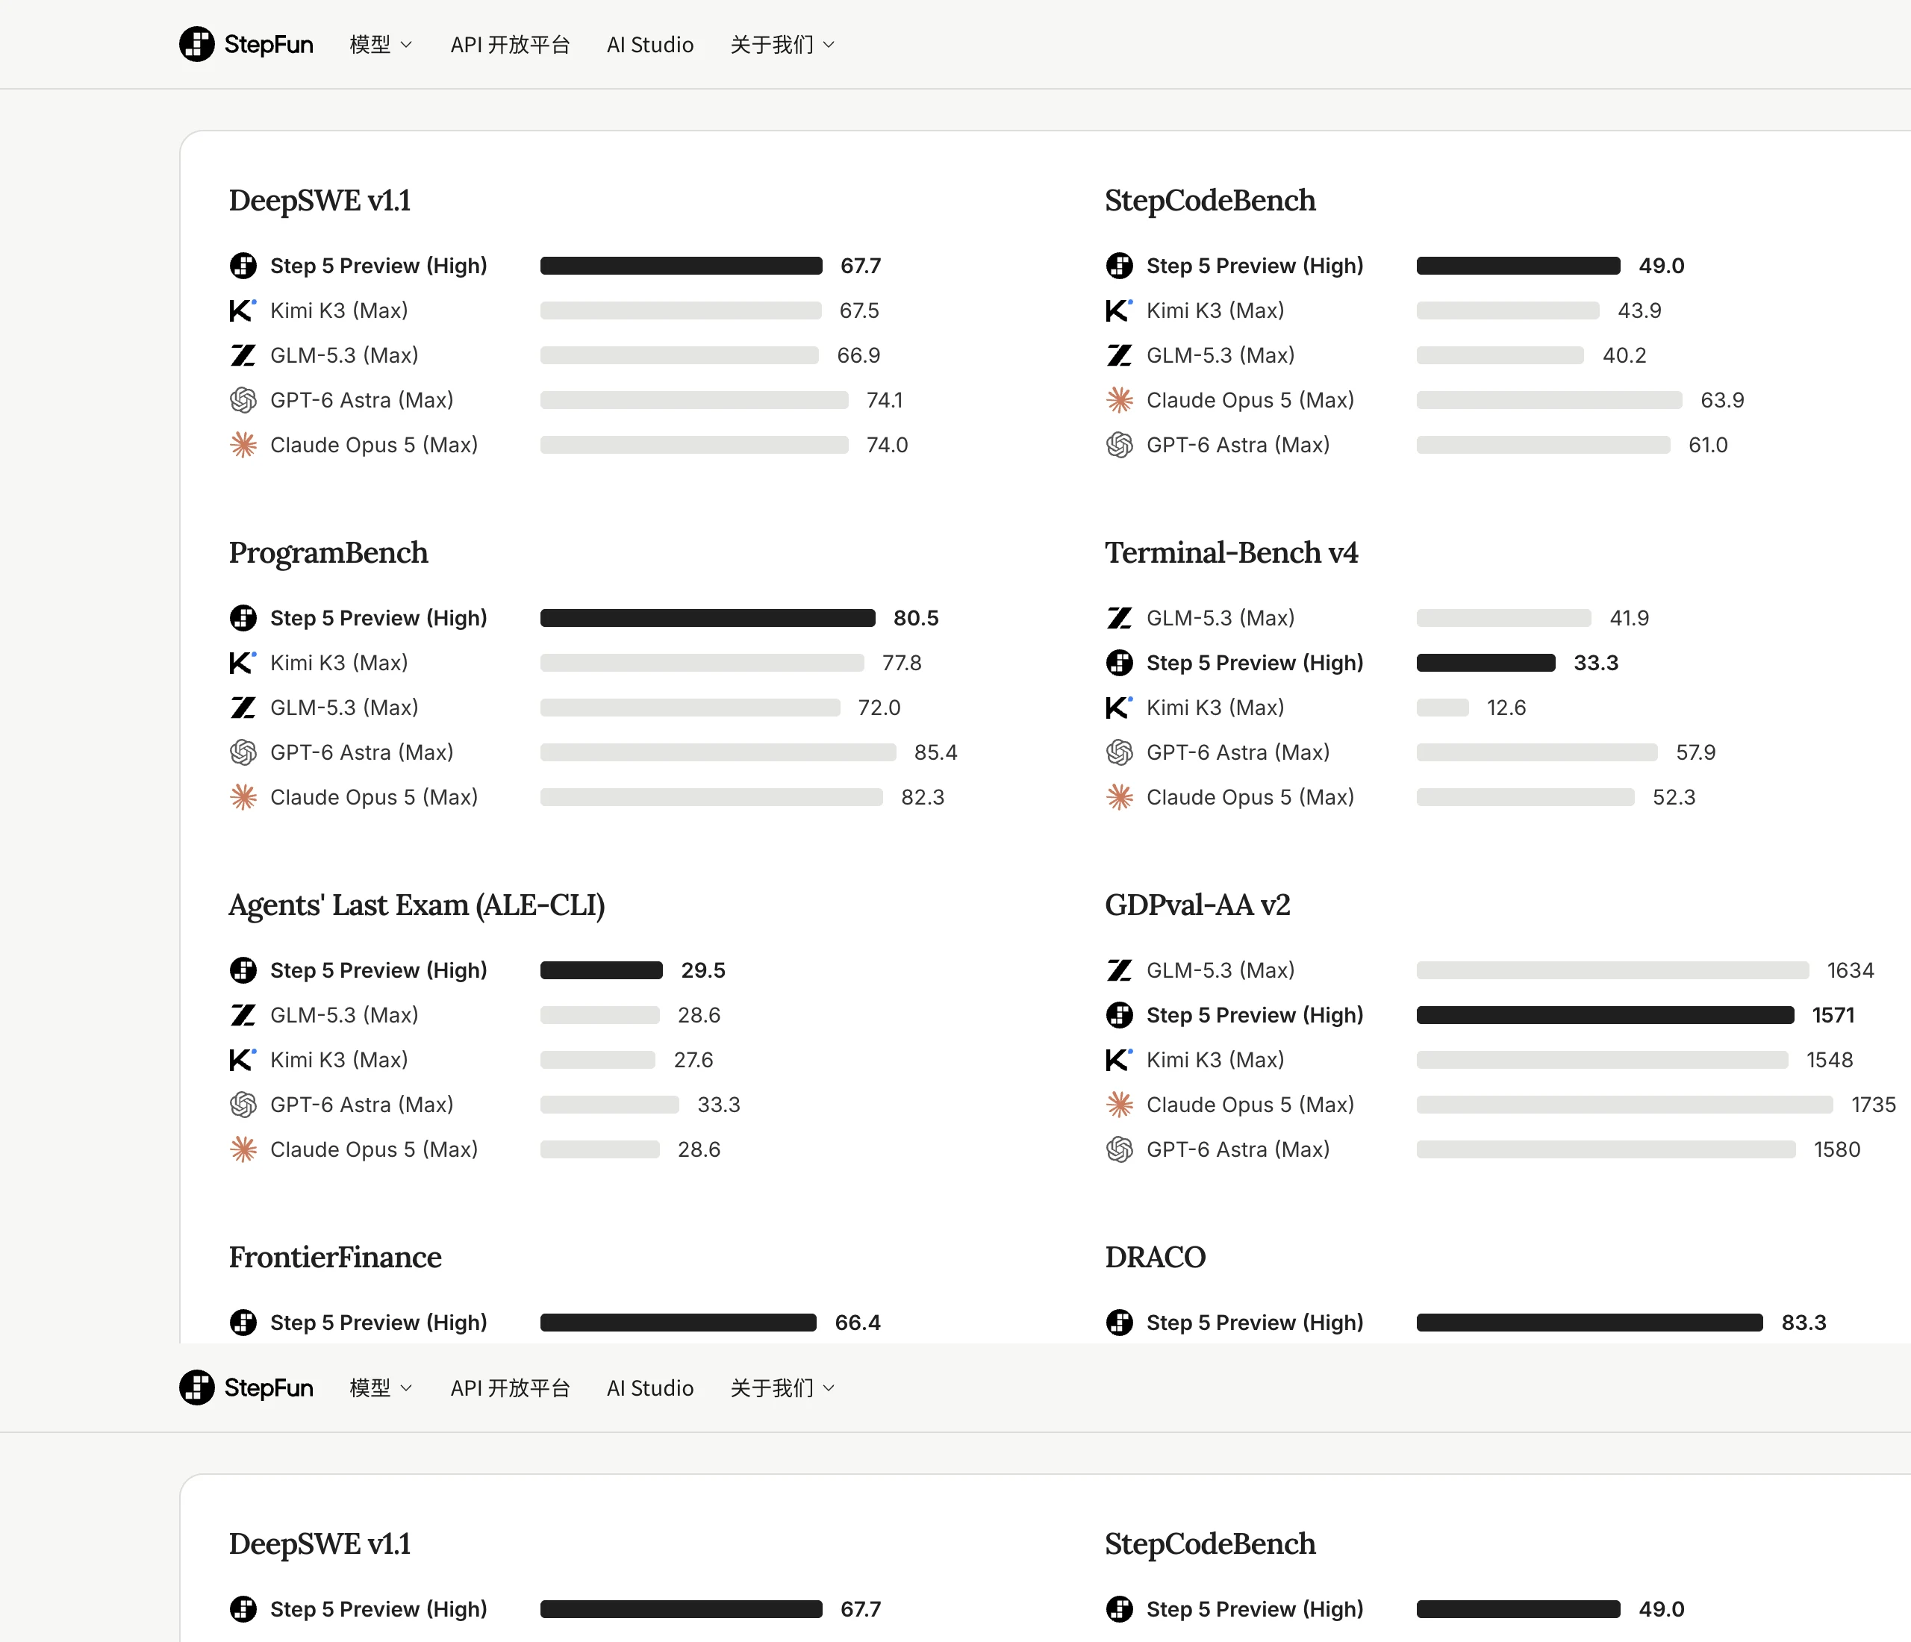The width and height of the screenshot is (1911, 1642).
Task: Click the GLM-5.3 icon under StepCodeBench
Action: pyautogui.click(x=1119, y=355)
